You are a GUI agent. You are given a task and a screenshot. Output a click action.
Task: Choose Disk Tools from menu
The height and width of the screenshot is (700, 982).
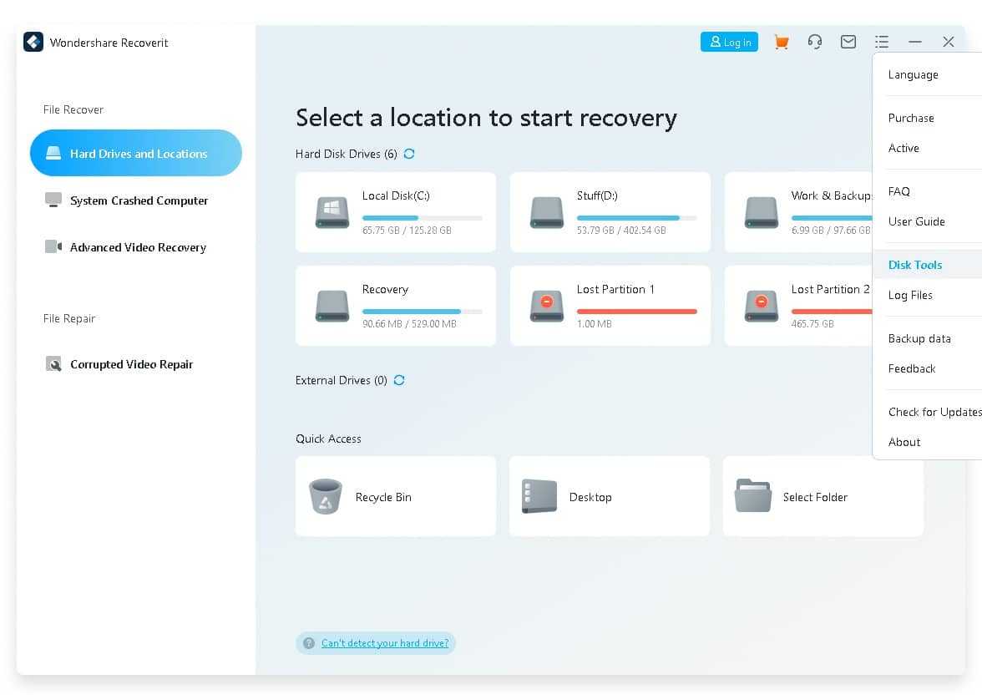[x=915, y=265]
